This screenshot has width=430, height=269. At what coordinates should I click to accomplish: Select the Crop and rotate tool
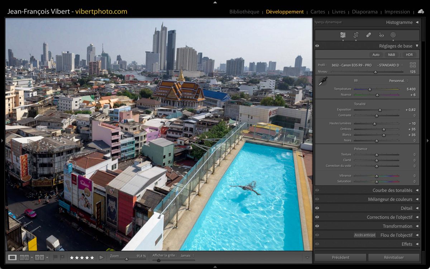tap(356, 35)
